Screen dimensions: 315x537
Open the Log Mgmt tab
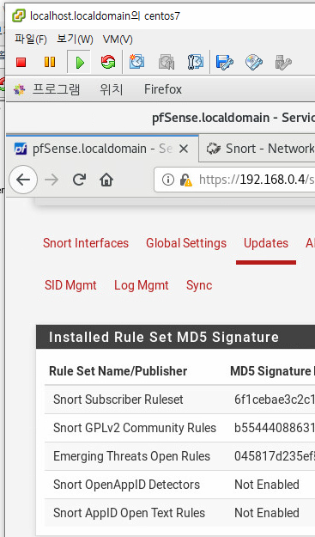pos(142,285)
